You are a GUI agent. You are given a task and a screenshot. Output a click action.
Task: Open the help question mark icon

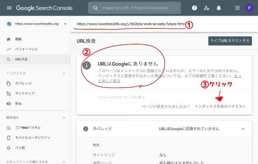(195, 8)
